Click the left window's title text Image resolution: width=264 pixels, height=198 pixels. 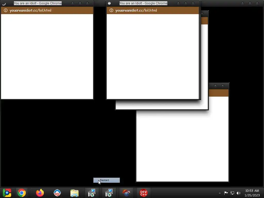(38, 3)
